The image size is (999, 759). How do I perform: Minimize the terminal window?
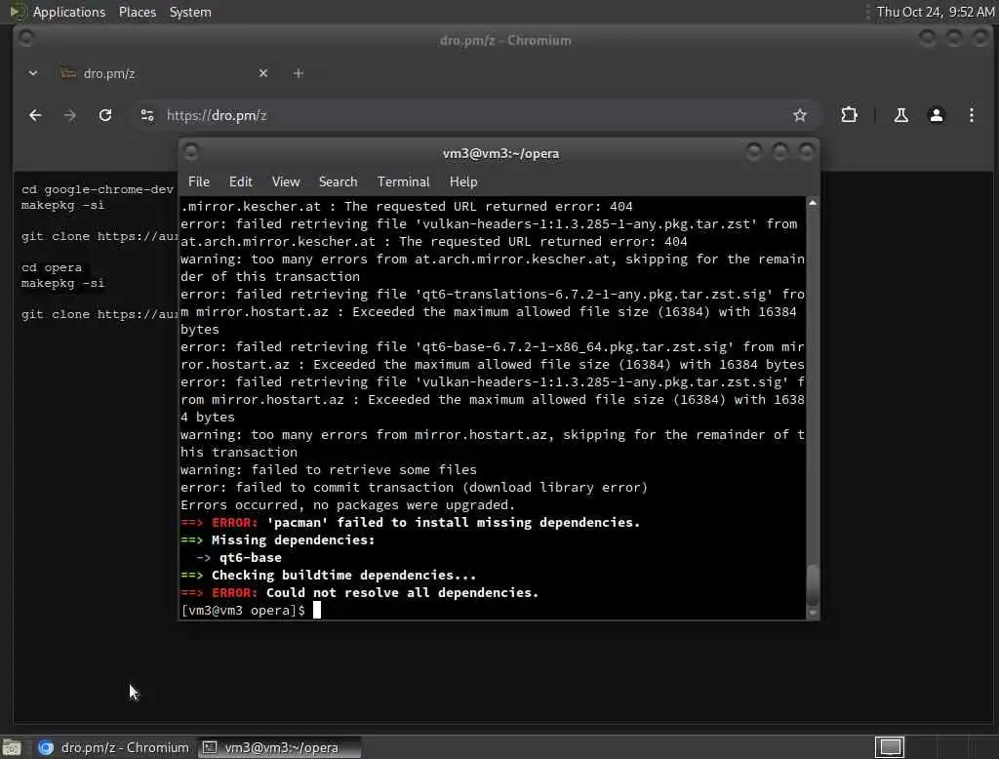[x=753, y=151]
